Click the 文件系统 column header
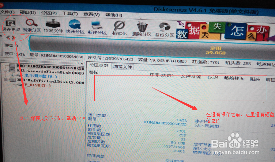275x162 pixels. point(191,76)
